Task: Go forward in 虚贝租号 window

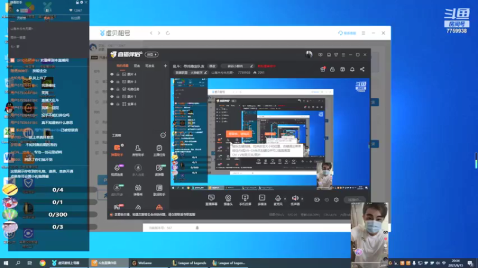Action: pos(159,33)
